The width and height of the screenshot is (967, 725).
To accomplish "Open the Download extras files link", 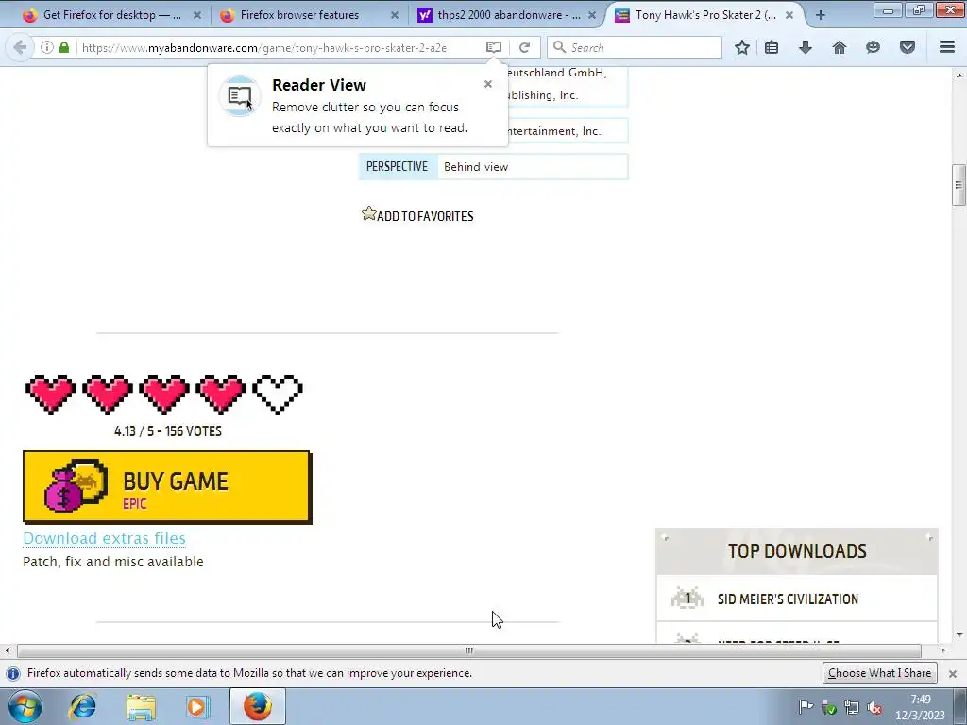I will (104, 538).
